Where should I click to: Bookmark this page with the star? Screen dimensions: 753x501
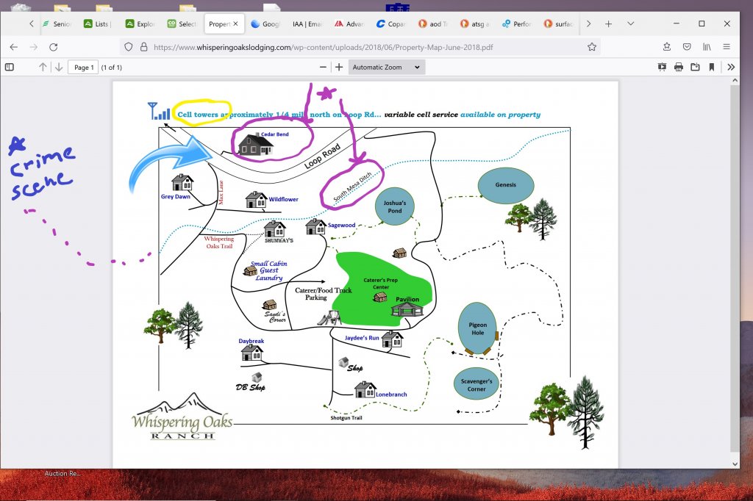point(592,46)
